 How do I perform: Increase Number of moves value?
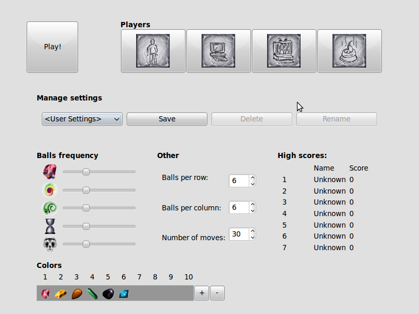[x=252, y=231]
